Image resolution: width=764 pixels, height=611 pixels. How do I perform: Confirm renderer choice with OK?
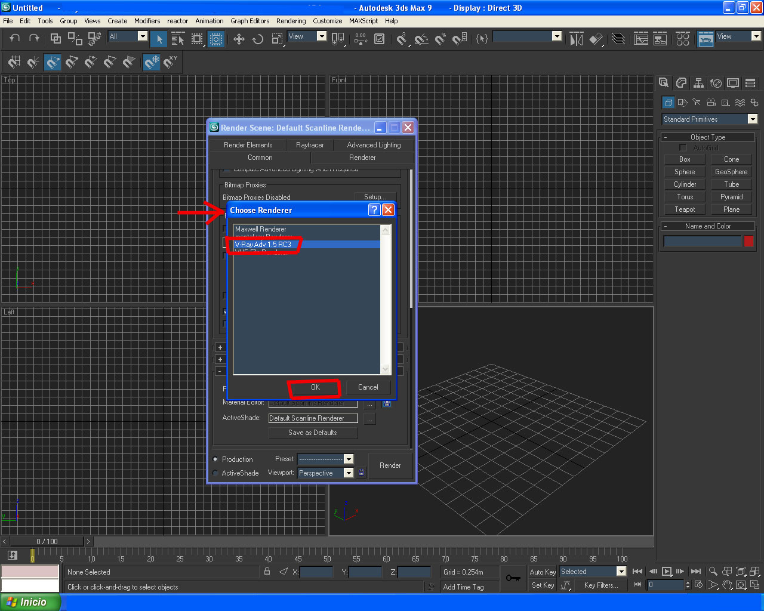pos(315,387)
